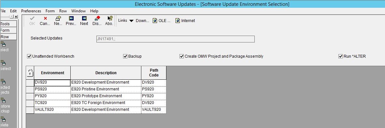
Task: Open the Window menu
Action: point(78,11)
